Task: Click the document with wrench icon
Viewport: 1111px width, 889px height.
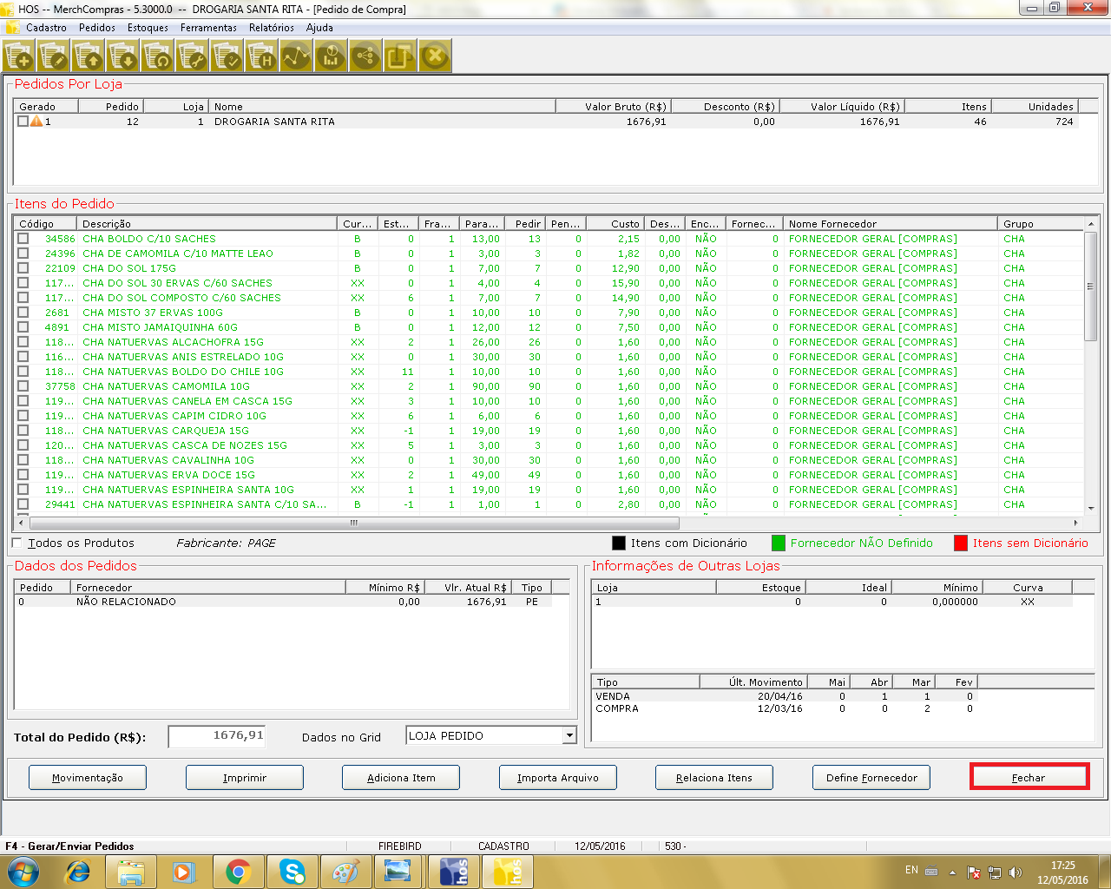Action: tap(193, 57)
